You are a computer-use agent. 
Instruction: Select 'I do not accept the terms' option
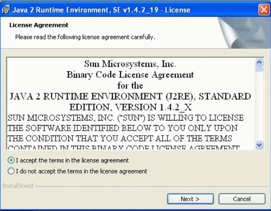pyautogui.click(x=11, y=171)
